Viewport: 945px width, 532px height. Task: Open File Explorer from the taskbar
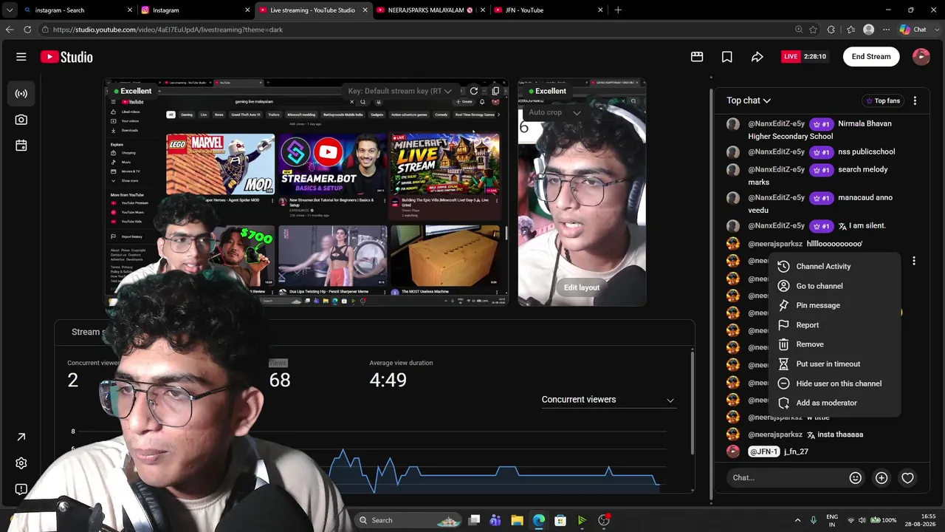[517, 520]
